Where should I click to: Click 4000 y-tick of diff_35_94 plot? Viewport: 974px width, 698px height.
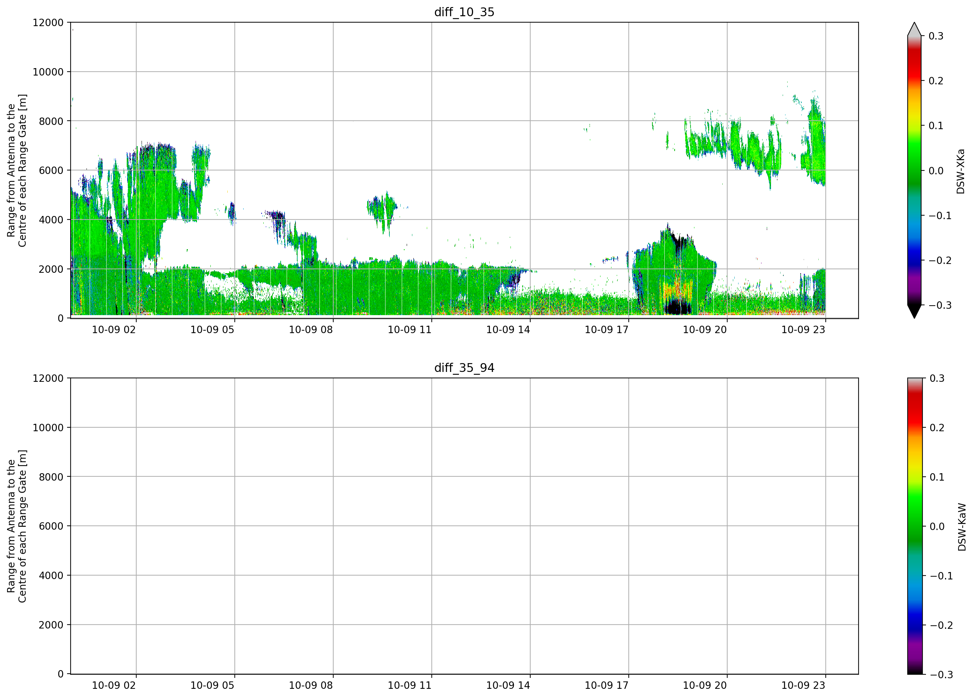[51, 576]
